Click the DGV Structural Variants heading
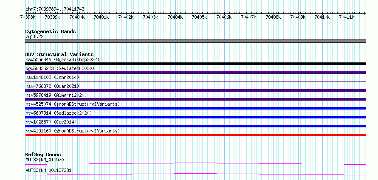This screenshot has height=180, width=378. [x=59, y=54]
